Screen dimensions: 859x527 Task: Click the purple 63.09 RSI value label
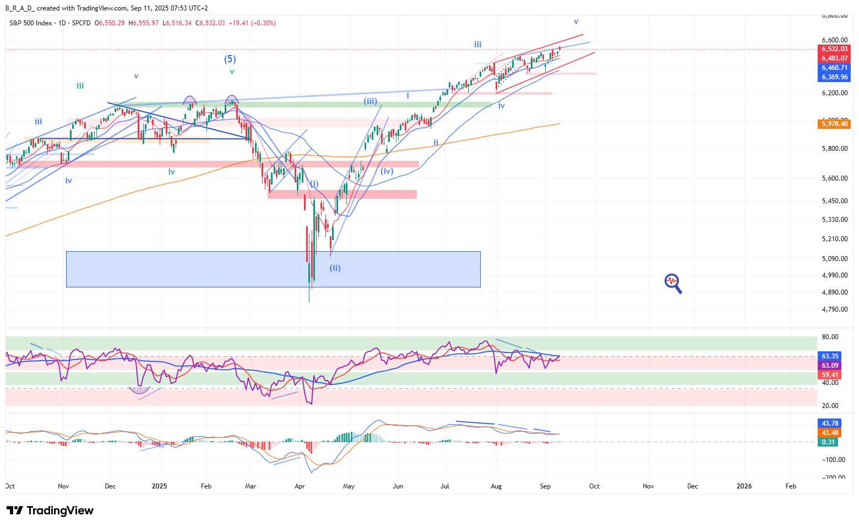click(x=830, y=366)
